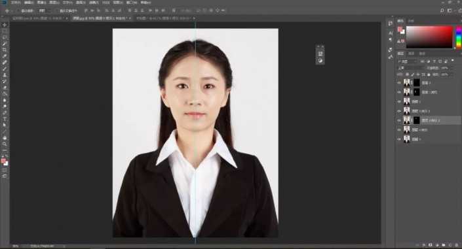Link layers using the Layers footer icon
462x249 pixels.
(417, 245)
